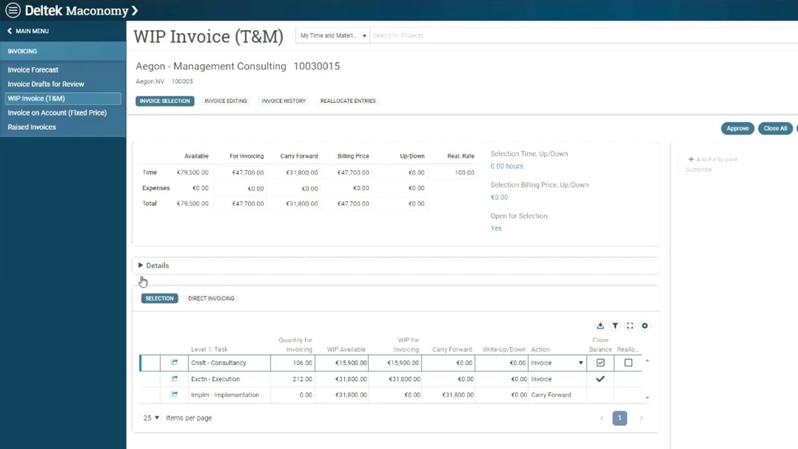The height and width of the screenshot is (449, 798).
Task: Click the Subscribe link
Action: click(x=699, y=170)
